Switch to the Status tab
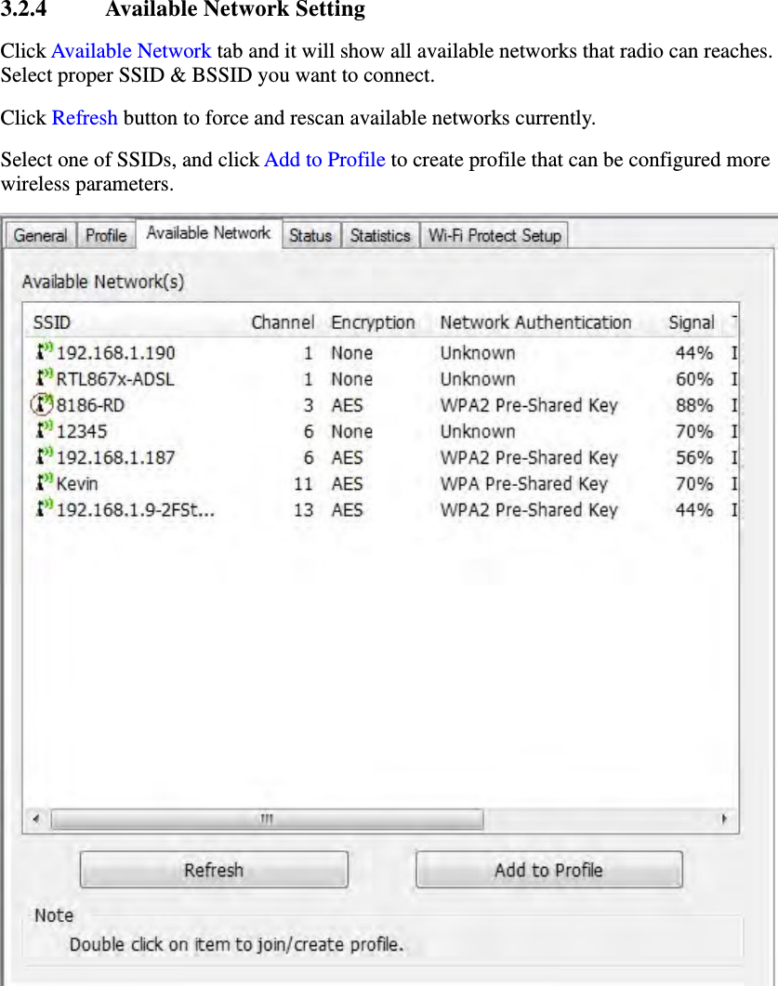This screenshot has height=986, width=778. coord(311,235)
